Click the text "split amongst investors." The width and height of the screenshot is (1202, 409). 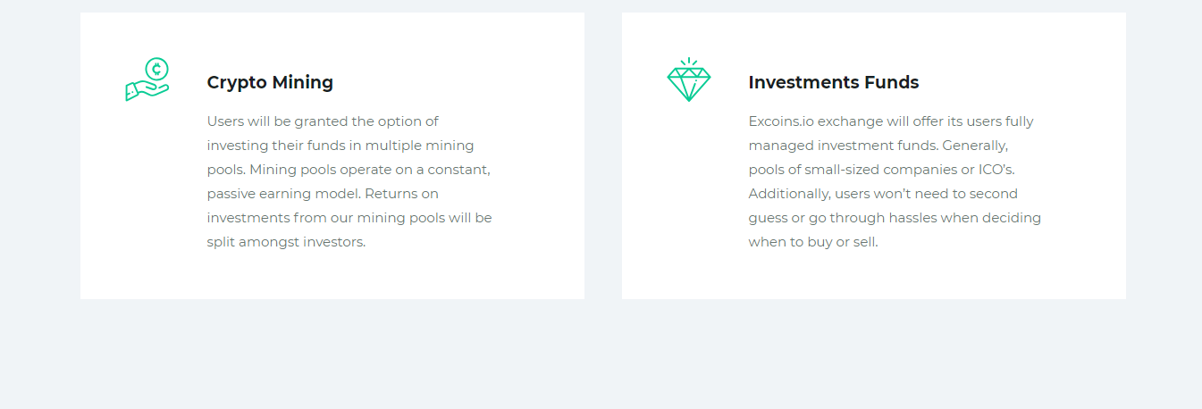[286, 242]
